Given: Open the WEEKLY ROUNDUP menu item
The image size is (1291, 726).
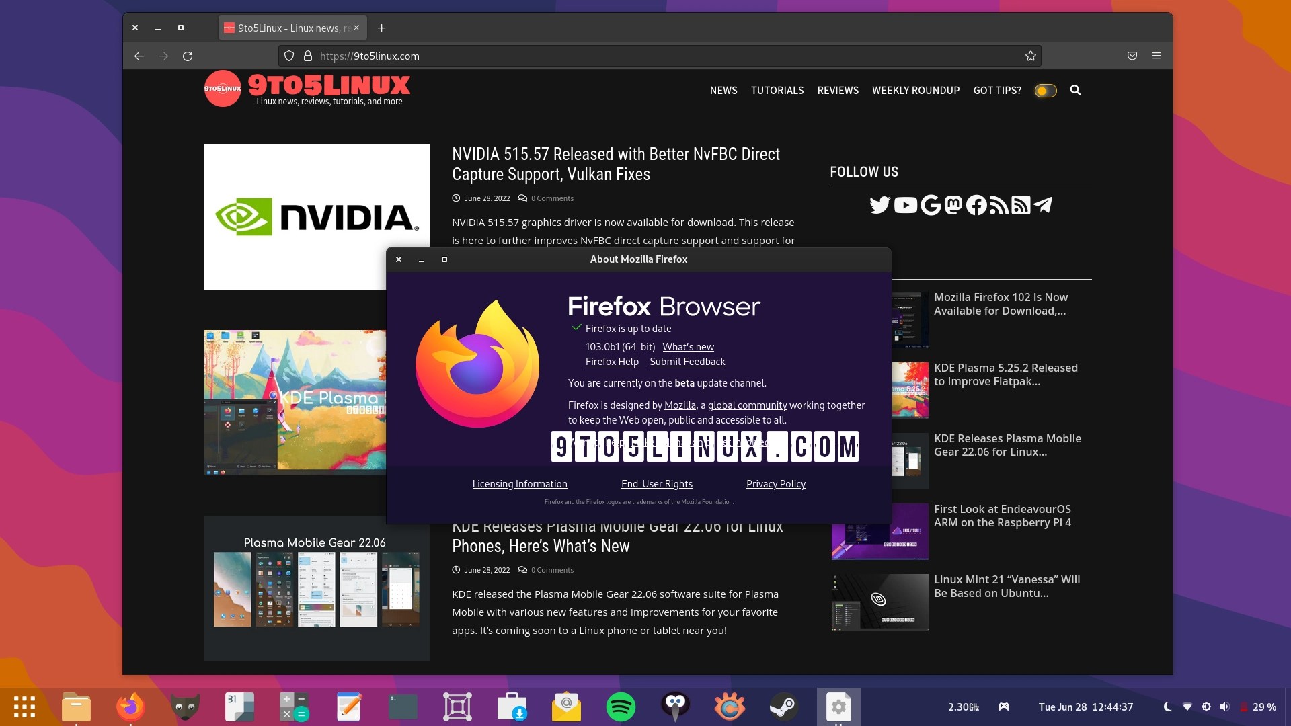Looking at the screenshot, I should click(x=916, y=91).
